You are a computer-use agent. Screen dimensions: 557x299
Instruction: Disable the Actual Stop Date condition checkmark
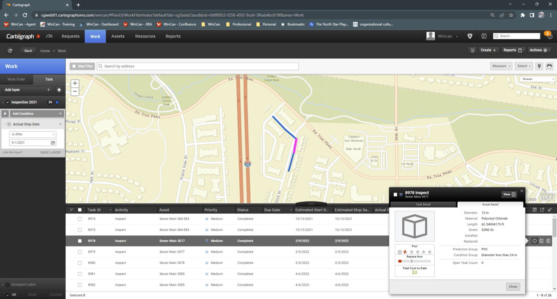(9, 124)
